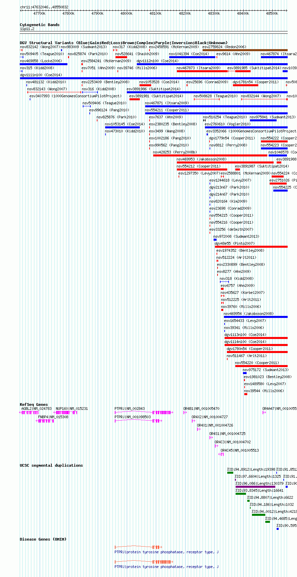
Task: Open variant nsv972008 (Sudmant2013)
Action: [x=236, y=237]
